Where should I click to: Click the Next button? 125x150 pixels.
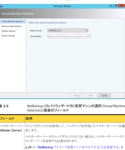click(91, 96)
